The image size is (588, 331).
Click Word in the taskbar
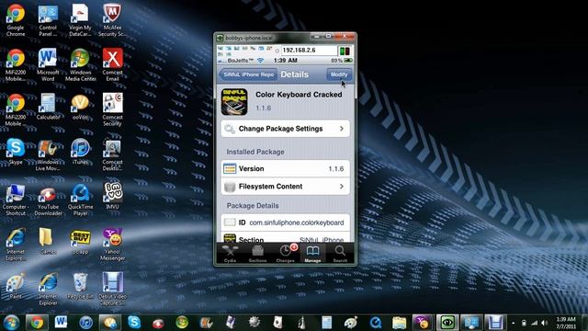(x=61, y=323)
